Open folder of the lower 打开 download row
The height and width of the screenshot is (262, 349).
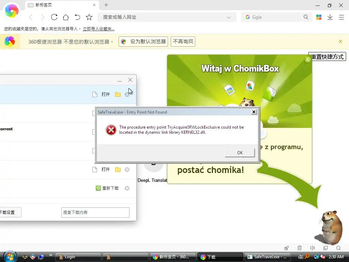(118, 170)
